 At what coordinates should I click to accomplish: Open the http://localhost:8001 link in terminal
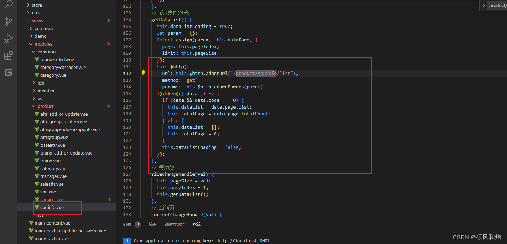[243, 240]
